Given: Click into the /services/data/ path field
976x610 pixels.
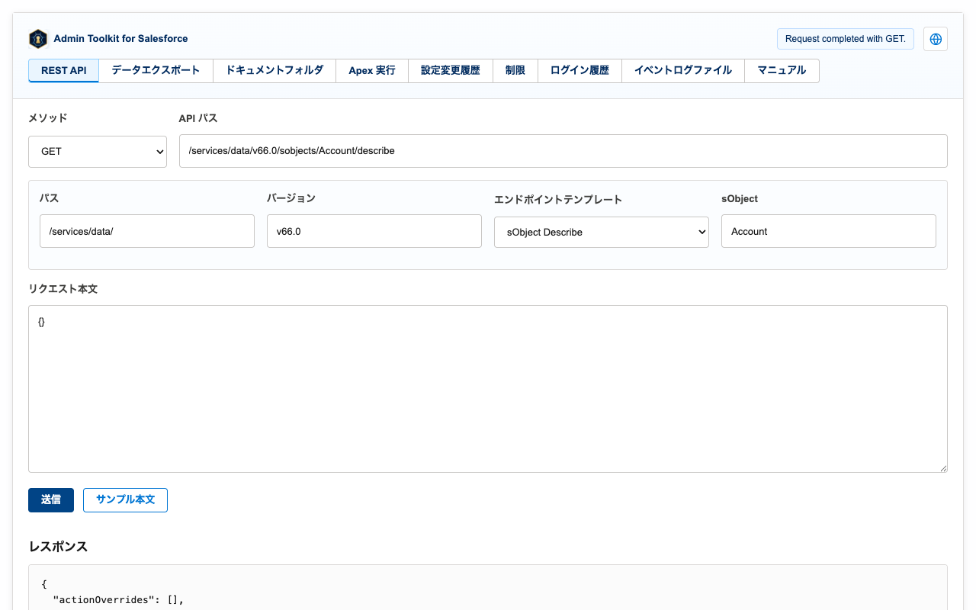Looking at the screenshot, I should tap(147, 231).
